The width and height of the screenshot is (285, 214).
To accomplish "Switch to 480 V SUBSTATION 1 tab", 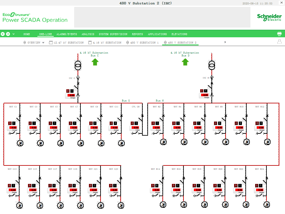I will click(x=142, y=43).
